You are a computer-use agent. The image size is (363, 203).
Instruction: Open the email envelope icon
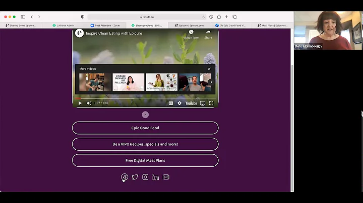[x=166, y=177]
